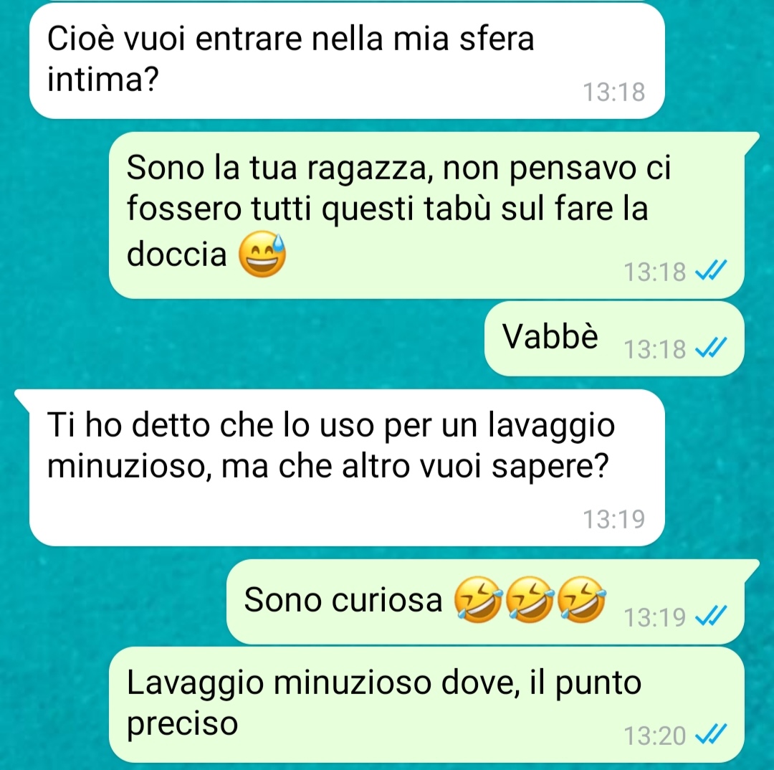Tap read ticks on 'Sono curiosa' message
The image size is (774, 770).
pos(711,615)
